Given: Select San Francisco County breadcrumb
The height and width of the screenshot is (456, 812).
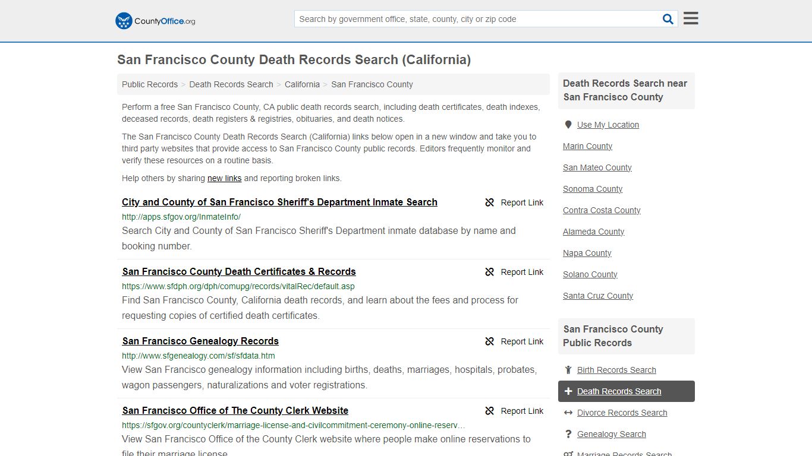Looking at the screenshot, I should (x=372, y=84).
